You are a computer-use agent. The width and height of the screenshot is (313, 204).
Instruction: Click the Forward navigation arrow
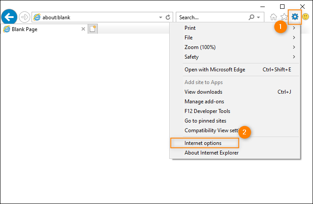click(x=25, y=17)
